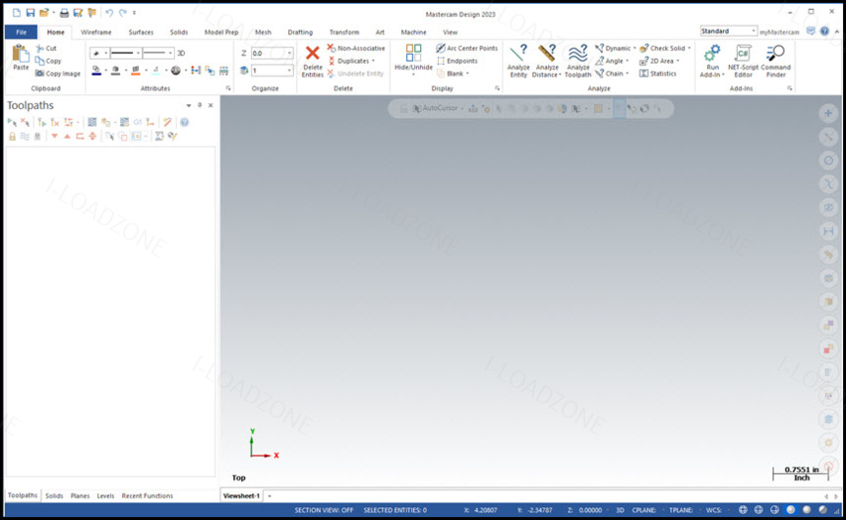Toggle 3D construction mode in Attributes
Image resolution: width=846 pixels, height=520 pixels.
[x=181, y=53]
